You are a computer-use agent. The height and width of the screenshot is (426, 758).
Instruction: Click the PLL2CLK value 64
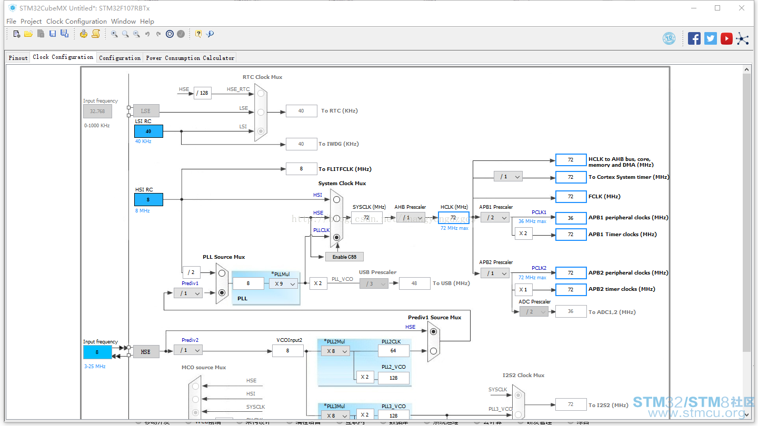(x=393, y=351)
